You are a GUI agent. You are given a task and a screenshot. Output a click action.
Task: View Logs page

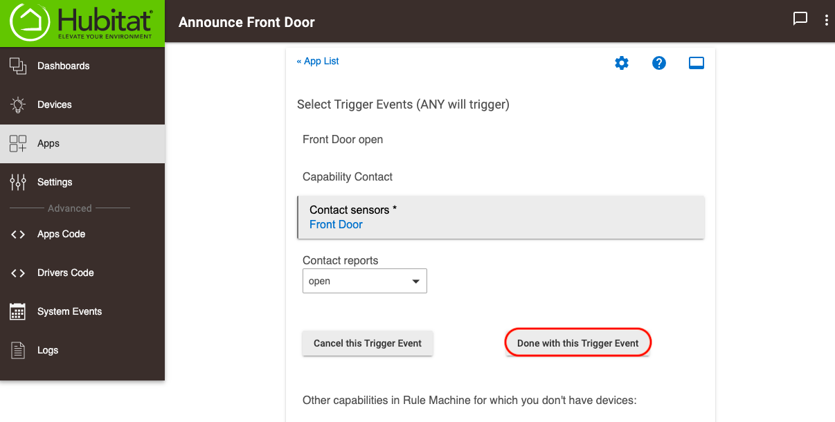[x=82, y=350]
